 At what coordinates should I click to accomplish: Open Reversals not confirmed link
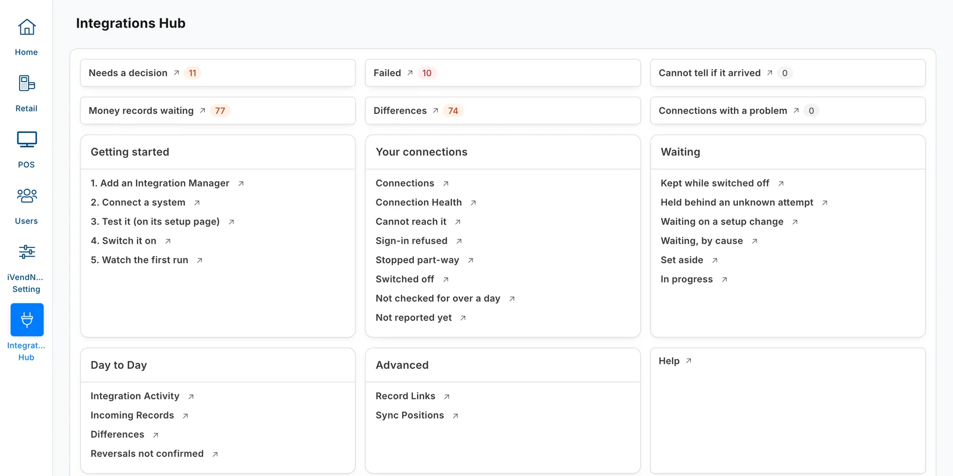[x=147, y=454]
